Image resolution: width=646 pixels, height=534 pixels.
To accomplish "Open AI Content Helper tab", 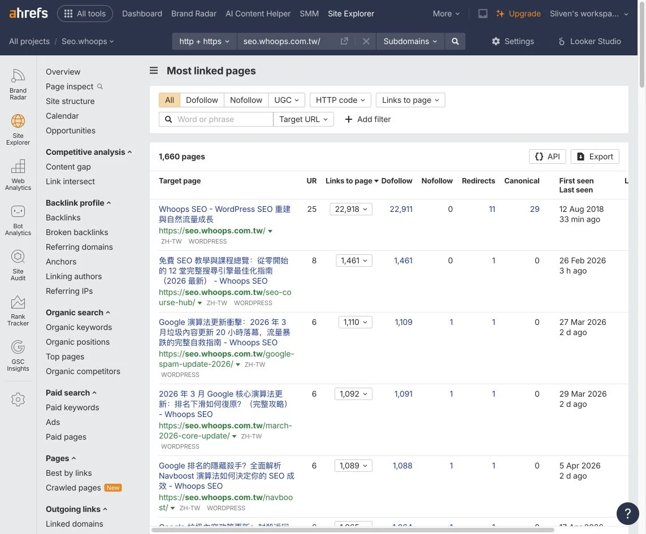I will click(x=258, y=14).
